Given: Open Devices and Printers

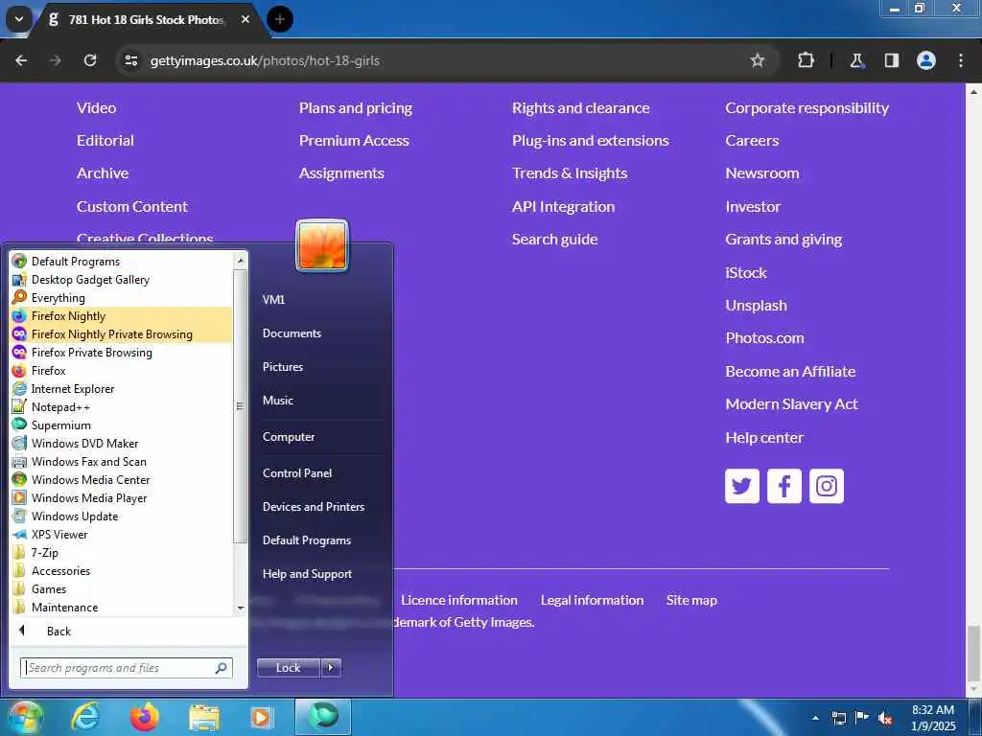Looking at the screenshot, I should coord(314,507).
